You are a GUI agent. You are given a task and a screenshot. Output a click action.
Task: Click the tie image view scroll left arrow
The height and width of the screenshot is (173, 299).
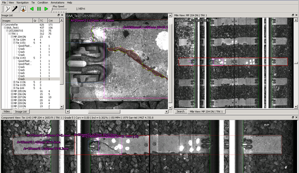click(x=67, y=112)
